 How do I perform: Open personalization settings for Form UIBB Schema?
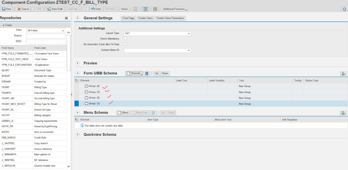pos(343,73)
